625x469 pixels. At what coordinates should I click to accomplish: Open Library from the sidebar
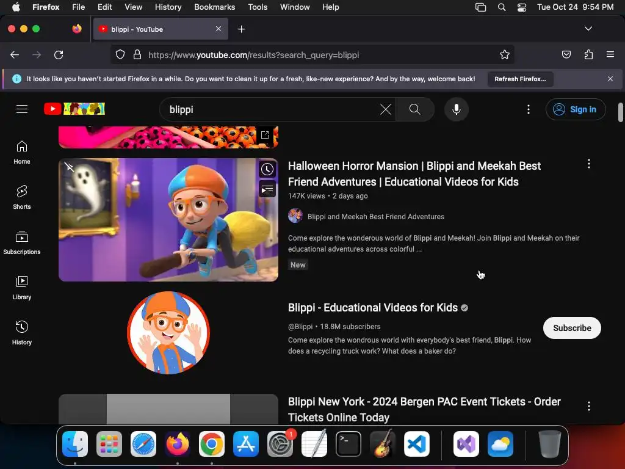coord(22,288)
